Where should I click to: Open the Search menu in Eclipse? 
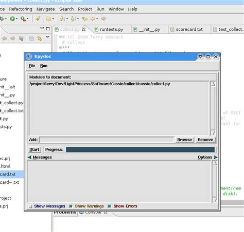click(x=66, y=9)
